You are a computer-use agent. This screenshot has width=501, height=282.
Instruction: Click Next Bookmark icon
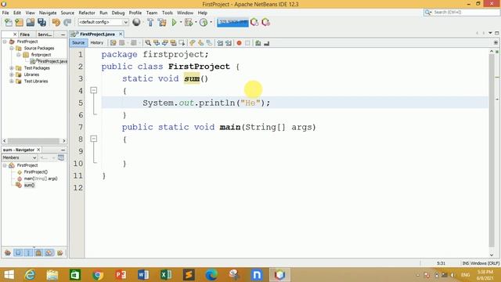(x=200, y=43)
